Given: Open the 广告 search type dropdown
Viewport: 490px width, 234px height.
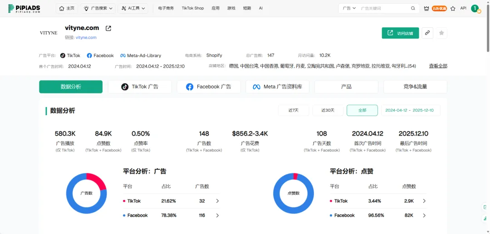Looking at the screenshot, I should click(x=349, y=8).
